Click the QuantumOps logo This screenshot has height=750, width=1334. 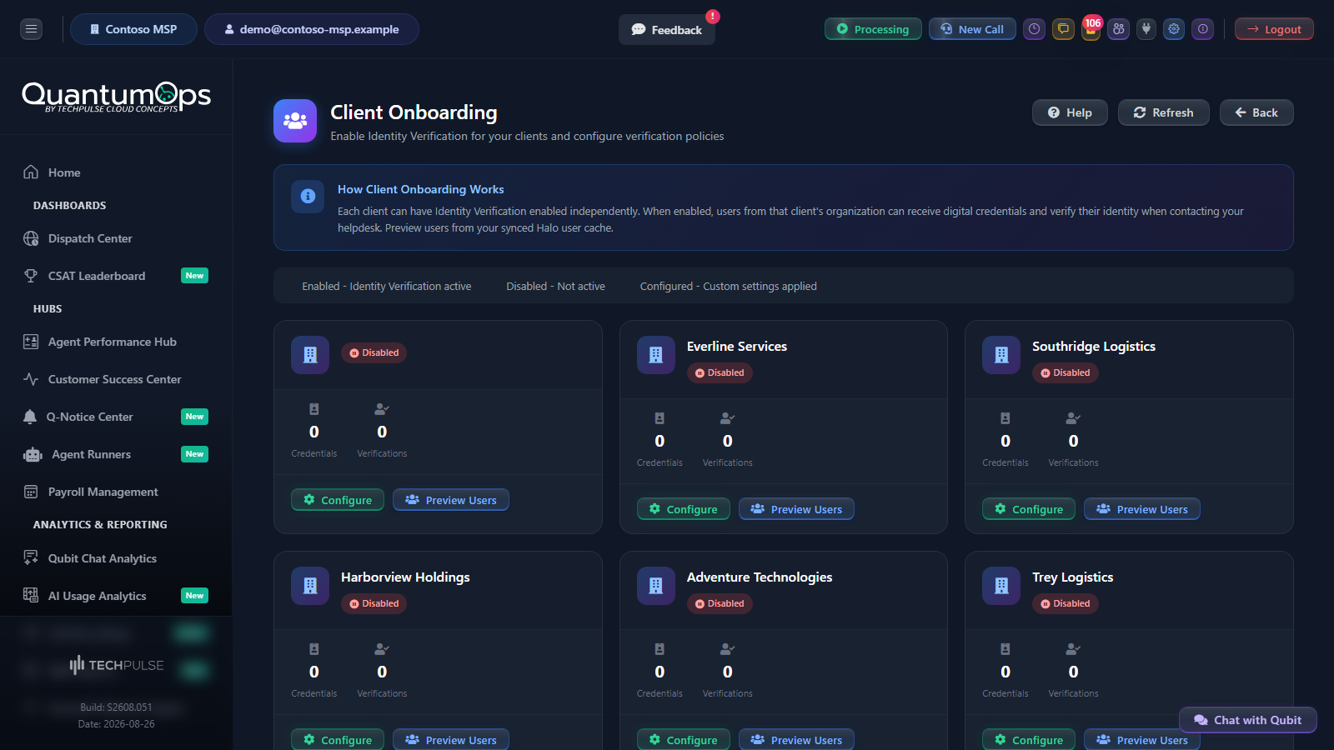[x=116, y=97]
